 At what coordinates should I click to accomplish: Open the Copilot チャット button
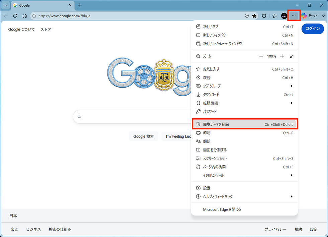click(x=310, y=16)
